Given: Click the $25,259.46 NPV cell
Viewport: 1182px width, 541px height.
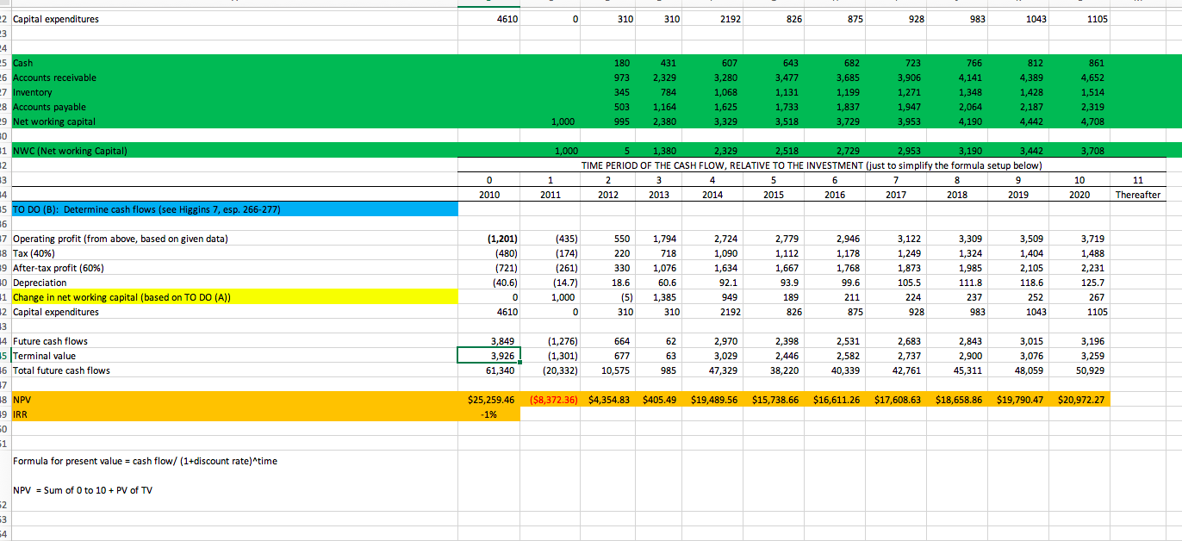Looking at the screenshot, I should tap(489, 399).
